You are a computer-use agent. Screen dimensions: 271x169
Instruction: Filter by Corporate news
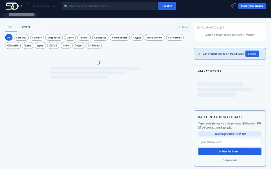(x=100, y=38)
